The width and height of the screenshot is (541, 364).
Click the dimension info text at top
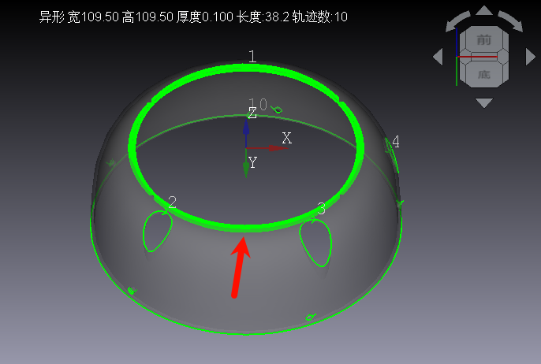coord(193,17)
